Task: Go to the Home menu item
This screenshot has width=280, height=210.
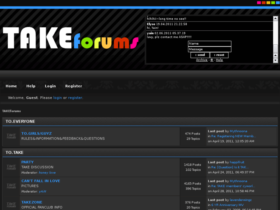Action: coord(11,86)
